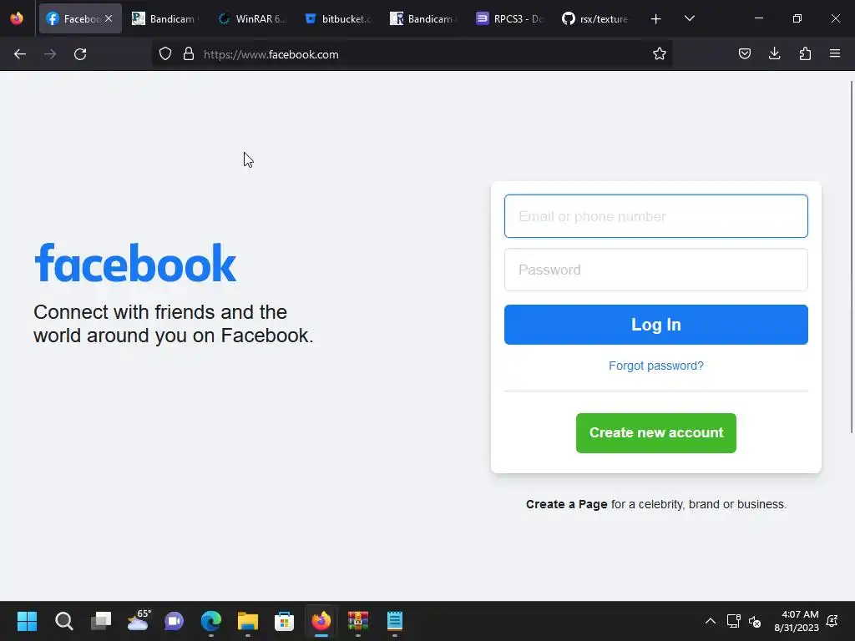Open Microsoft Edge from taskbar
Image resolution: width=855 pixels, height=641 pixels.
(x=211, y=621)
